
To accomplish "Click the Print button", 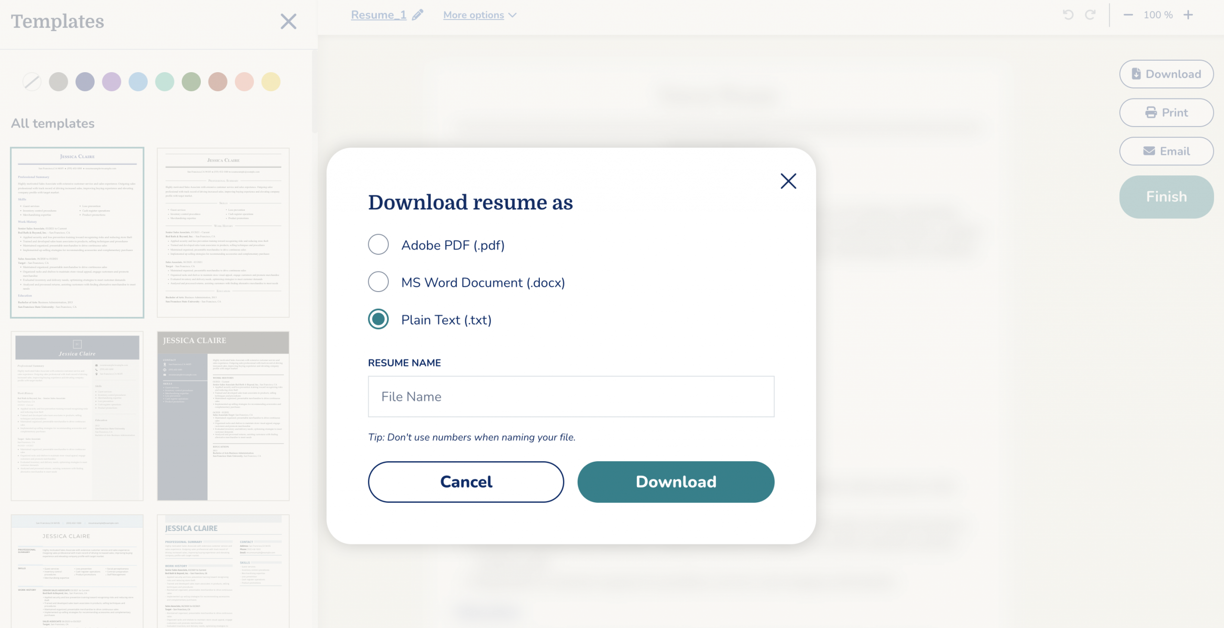I will coord(1166,113).
